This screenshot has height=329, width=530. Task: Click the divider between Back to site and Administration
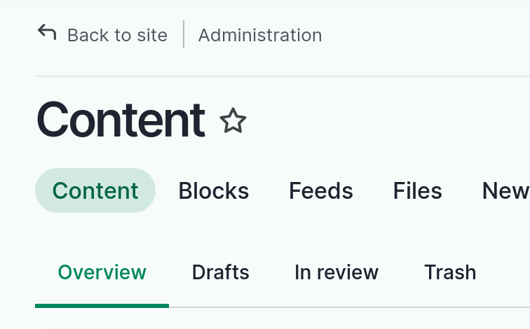[184, 34]
